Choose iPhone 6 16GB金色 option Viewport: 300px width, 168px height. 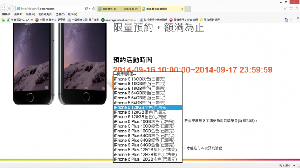click(147, 89)
